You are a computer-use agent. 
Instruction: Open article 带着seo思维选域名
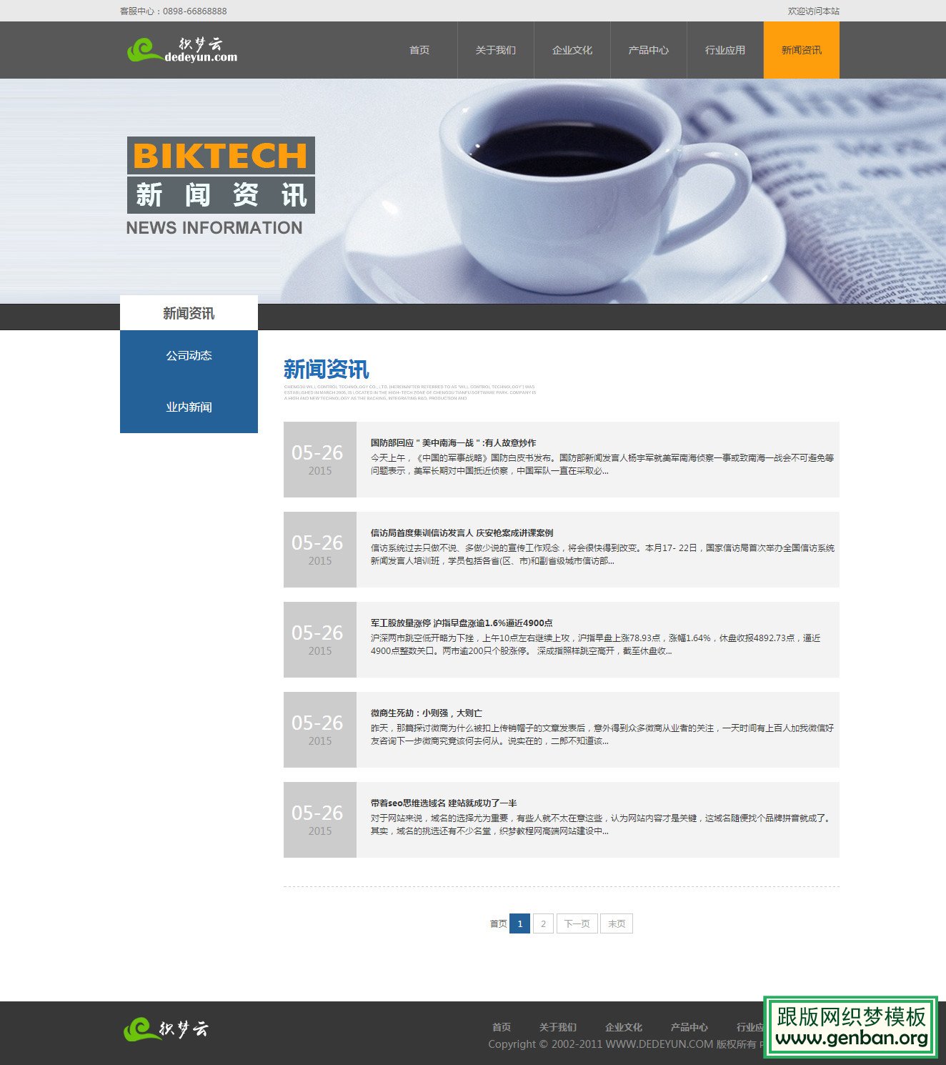click(444, 803)
